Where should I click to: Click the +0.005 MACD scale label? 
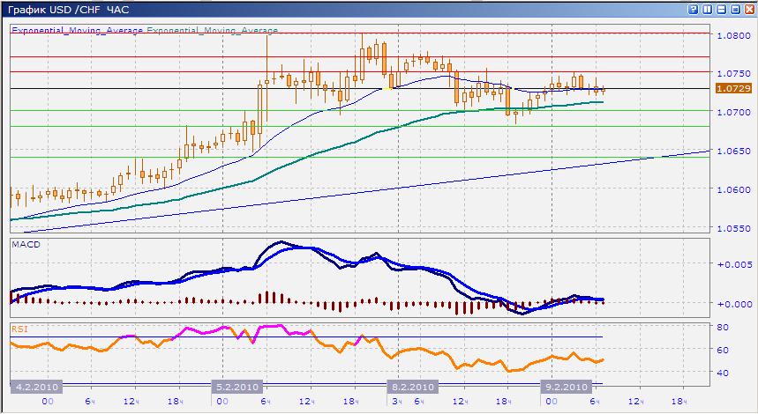click(735, 264)
